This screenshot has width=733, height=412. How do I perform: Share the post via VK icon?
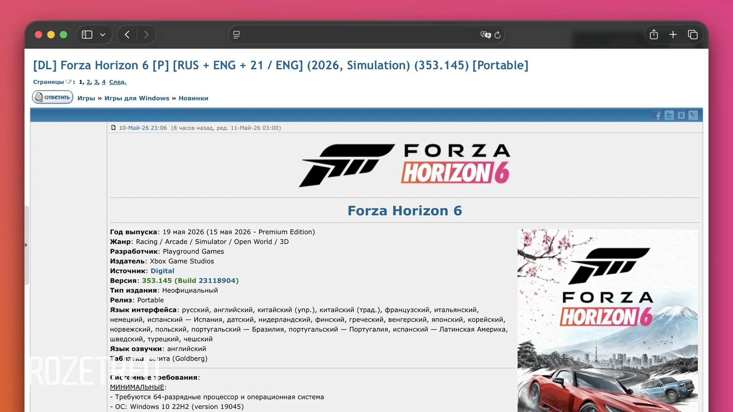click(x=681, y=115)
